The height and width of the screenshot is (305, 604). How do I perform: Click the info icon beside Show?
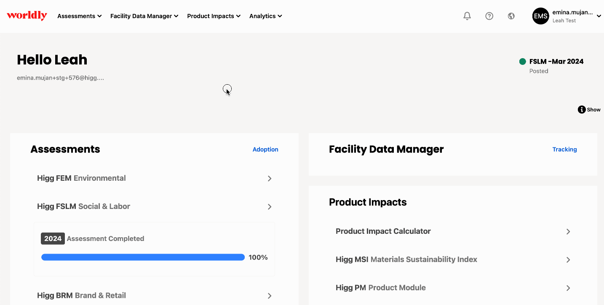point(582,110)
